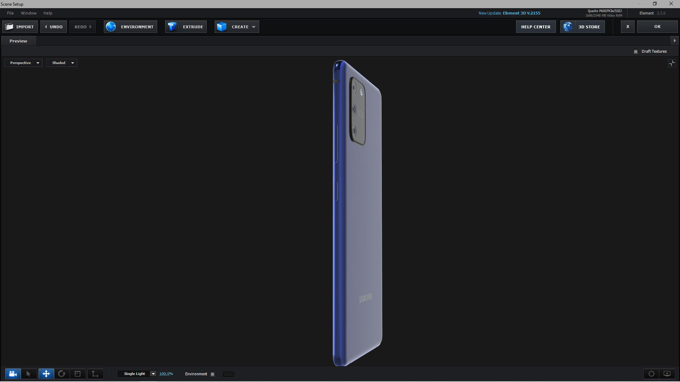Open the File menu

pos(10,13)
